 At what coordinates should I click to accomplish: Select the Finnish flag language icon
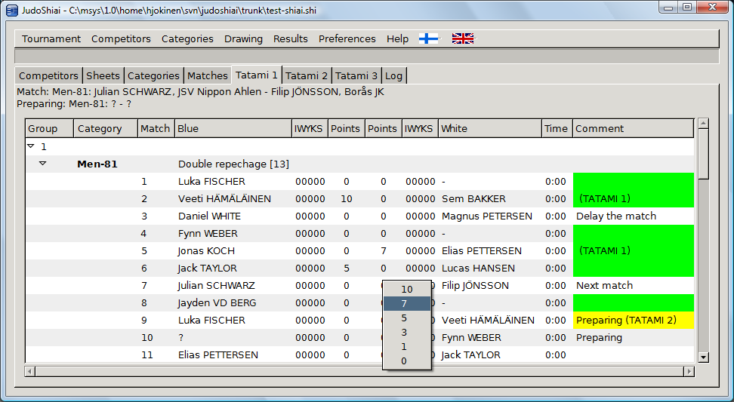point(428,38)
